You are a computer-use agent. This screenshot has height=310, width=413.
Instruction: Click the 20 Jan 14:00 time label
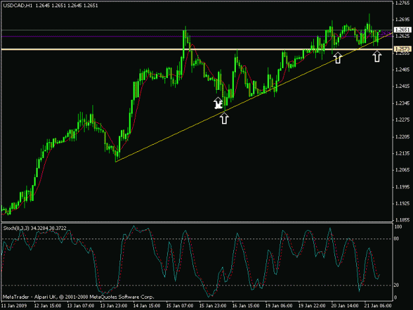click(x=345, y=306)
